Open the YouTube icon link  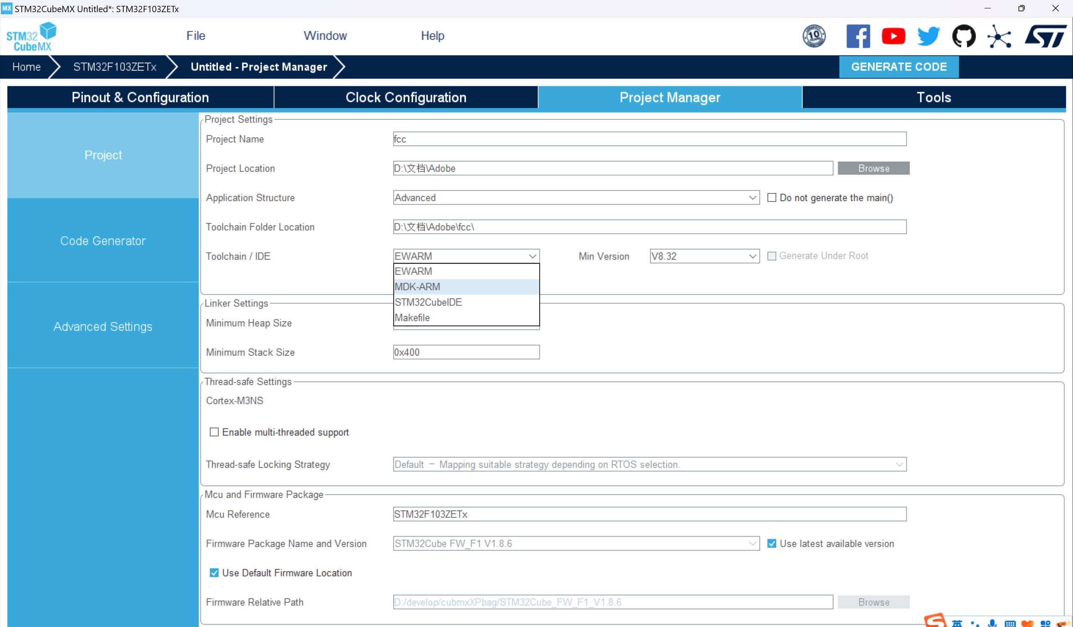pyautogui.click(x=893, y=36)
